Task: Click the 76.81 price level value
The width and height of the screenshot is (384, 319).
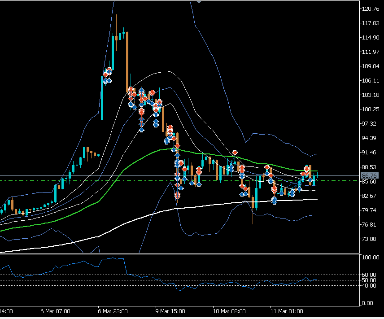Action: 369,224
